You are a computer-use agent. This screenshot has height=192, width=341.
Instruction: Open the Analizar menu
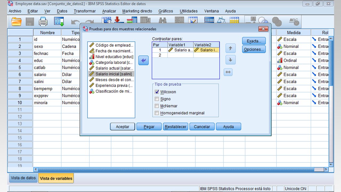[x=109, y=11]
